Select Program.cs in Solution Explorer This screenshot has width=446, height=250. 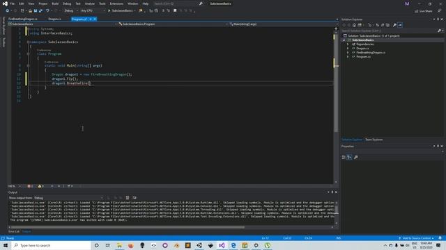pos(363,57)
